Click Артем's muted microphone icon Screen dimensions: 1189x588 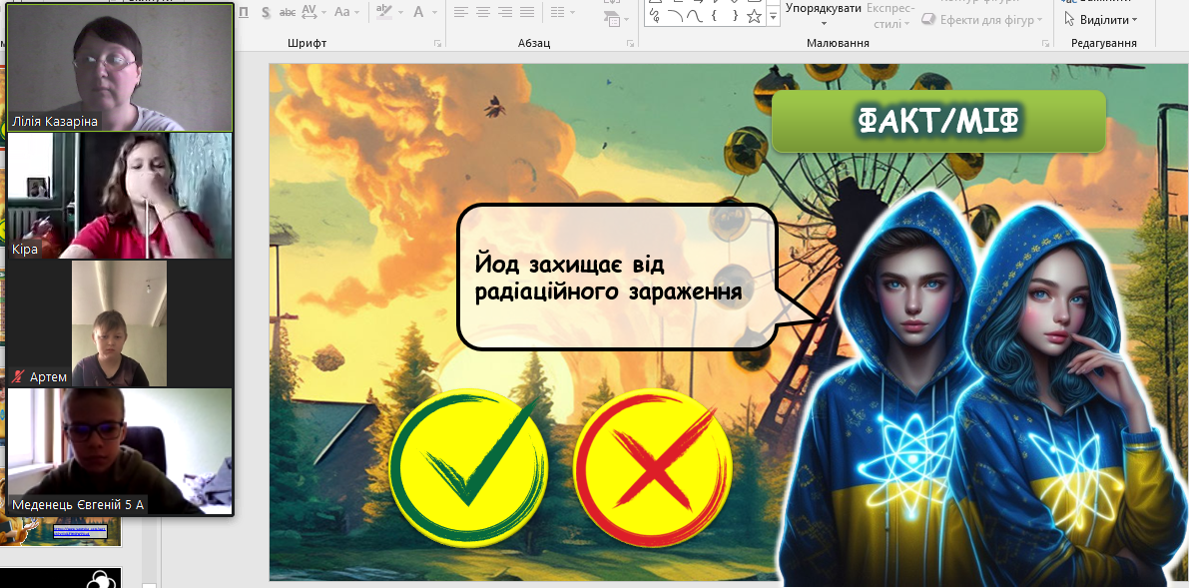[x=18, y=376]
